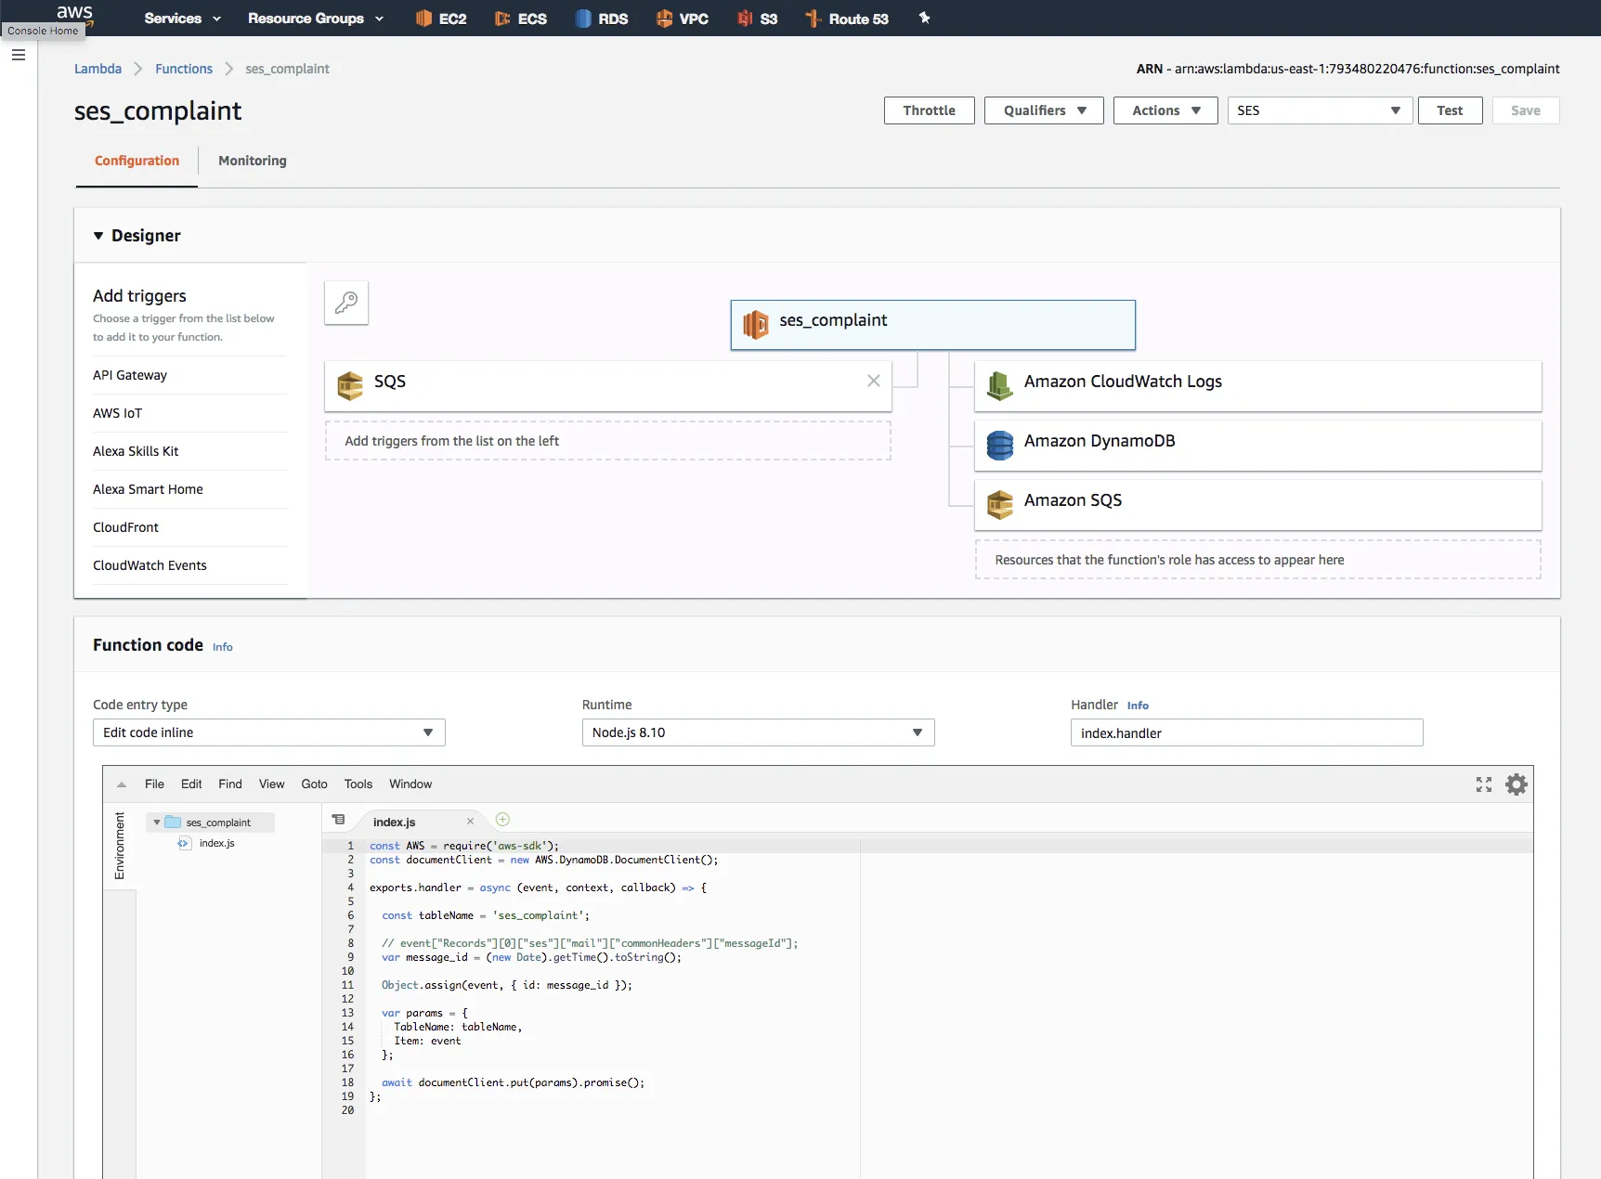
Task: Switch to the Monitoring tab
Action: pyautogui.click(x=252, y=161)
